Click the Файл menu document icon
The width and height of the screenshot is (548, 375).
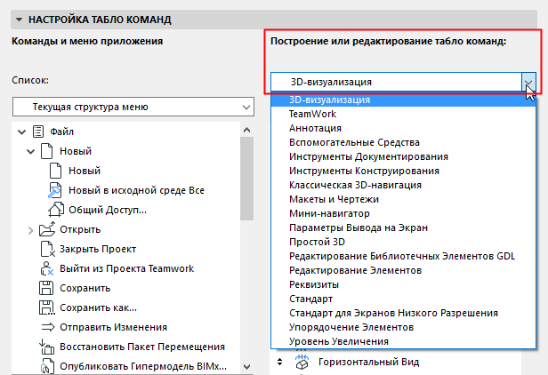tap(38, 132)
